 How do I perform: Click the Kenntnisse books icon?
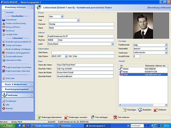click(4, 31)
